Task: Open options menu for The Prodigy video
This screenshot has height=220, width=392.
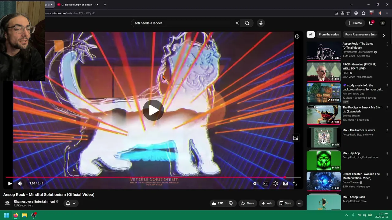Action: point(387,108)
